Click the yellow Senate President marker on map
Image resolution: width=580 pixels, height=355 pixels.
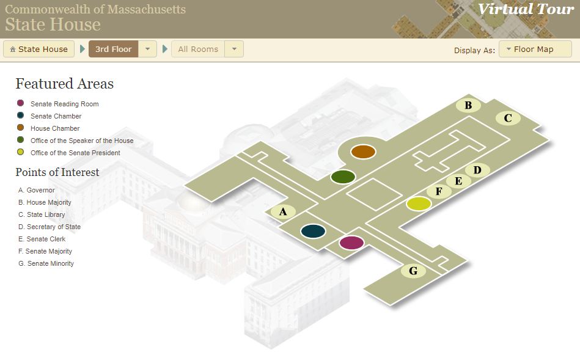[419, 203]
